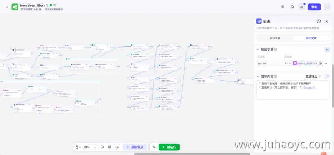Viewport: 334px width, 155px height.
Task: Switch to the 返回变量 tab
Action: click(275, 38)
